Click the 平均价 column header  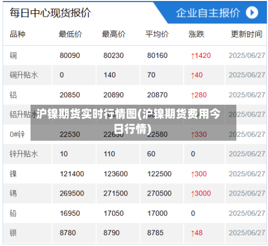157,34
